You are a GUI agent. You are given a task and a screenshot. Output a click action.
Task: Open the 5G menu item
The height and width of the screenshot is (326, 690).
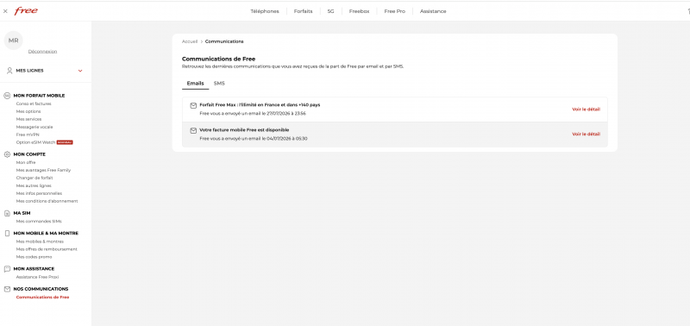330,11
